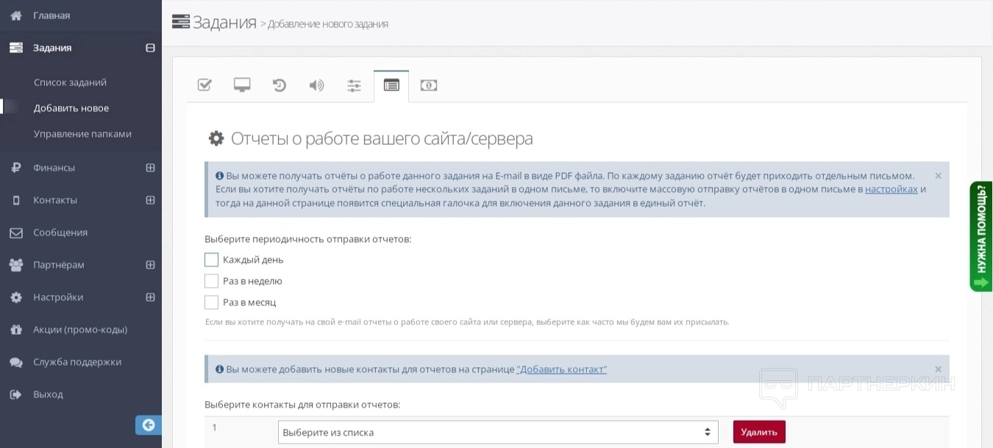The width and height of the screenshot is (993, 448).
Task: Open the НУЖНА ПОМОЩЬ? side tab
Action: click(x=981, y=236)
